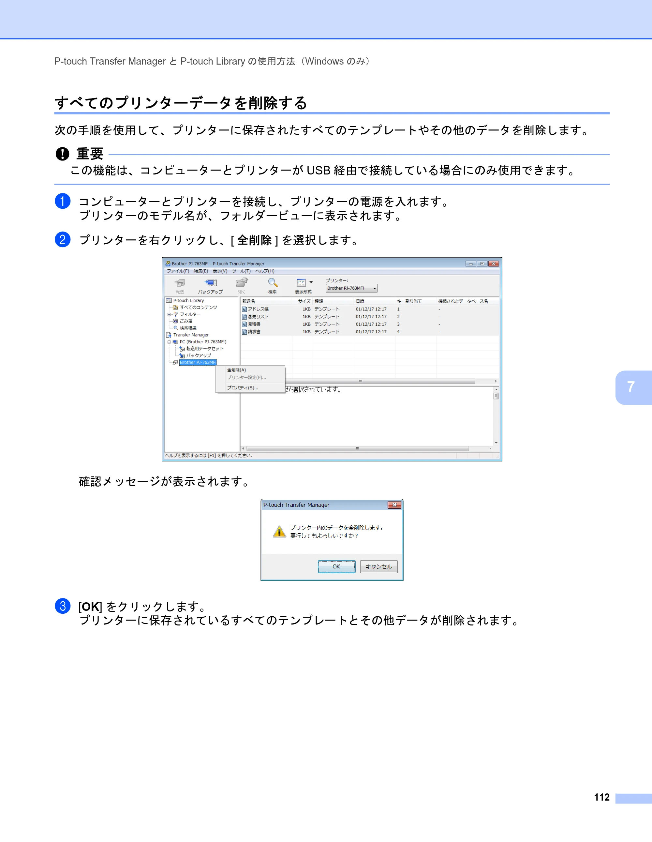Collapse the PC (Brother PJ-763MFi) node
The width and height of the screenshot is (652, 842).
tap(169, 342)
